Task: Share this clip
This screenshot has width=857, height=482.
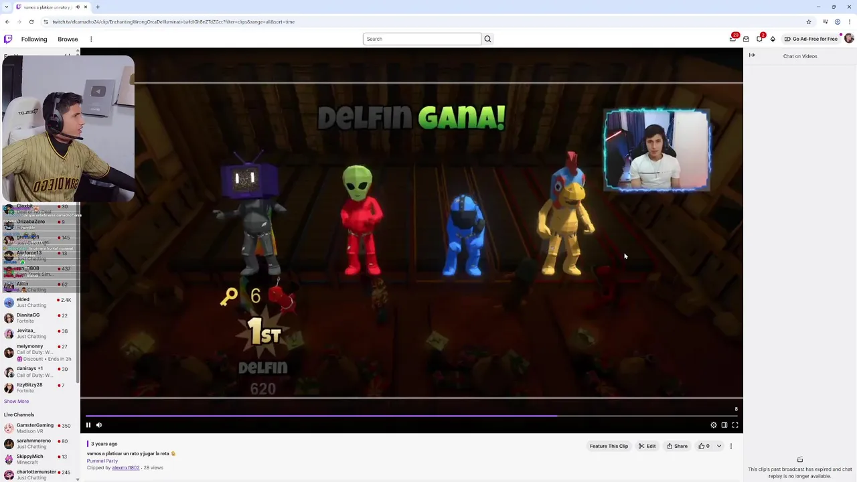Action: click(x=677, y=446)
